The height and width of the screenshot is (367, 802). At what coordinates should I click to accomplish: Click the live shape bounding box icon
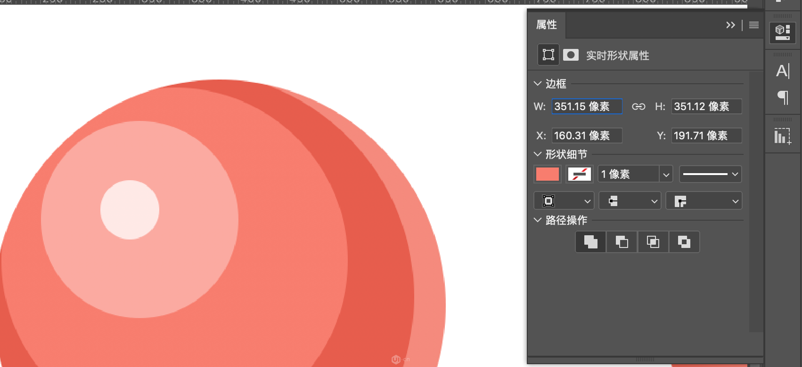[548, 55]
